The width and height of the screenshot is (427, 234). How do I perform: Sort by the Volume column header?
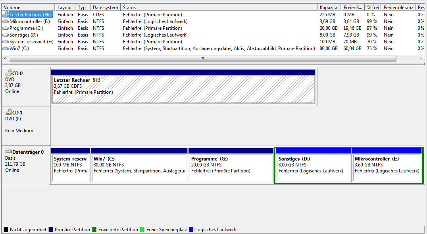click(28, 8)
